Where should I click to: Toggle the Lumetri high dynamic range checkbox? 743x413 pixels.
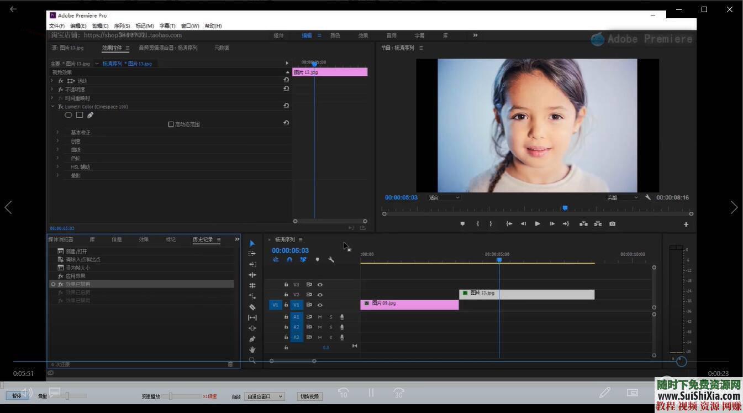point(171,124)
